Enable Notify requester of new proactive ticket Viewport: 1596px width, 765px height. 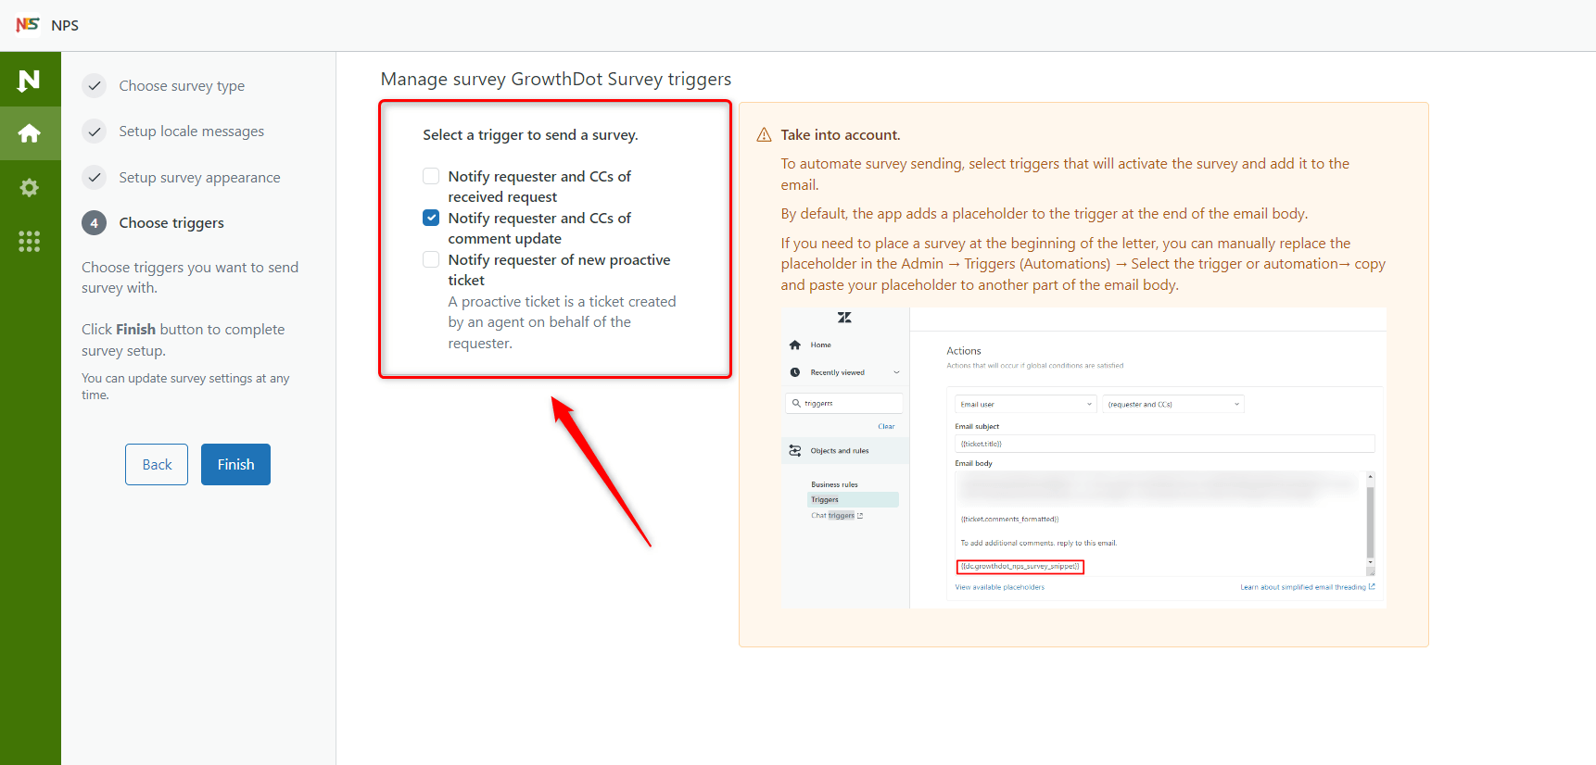[431, 259]
